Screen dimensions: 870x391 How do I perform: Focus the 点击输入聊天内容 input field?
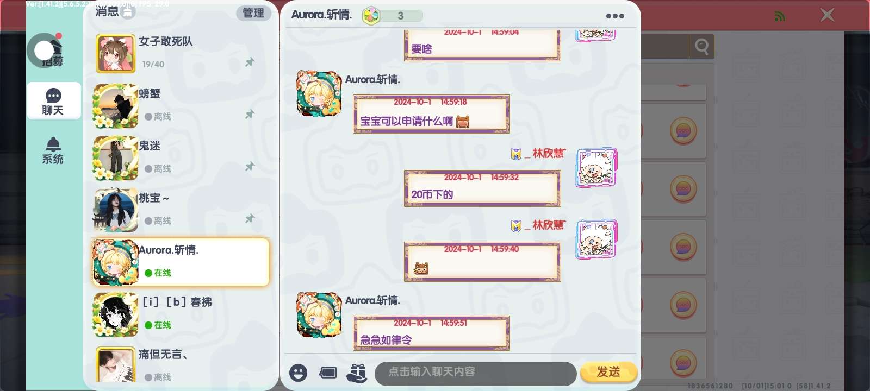tap(476, 373)
